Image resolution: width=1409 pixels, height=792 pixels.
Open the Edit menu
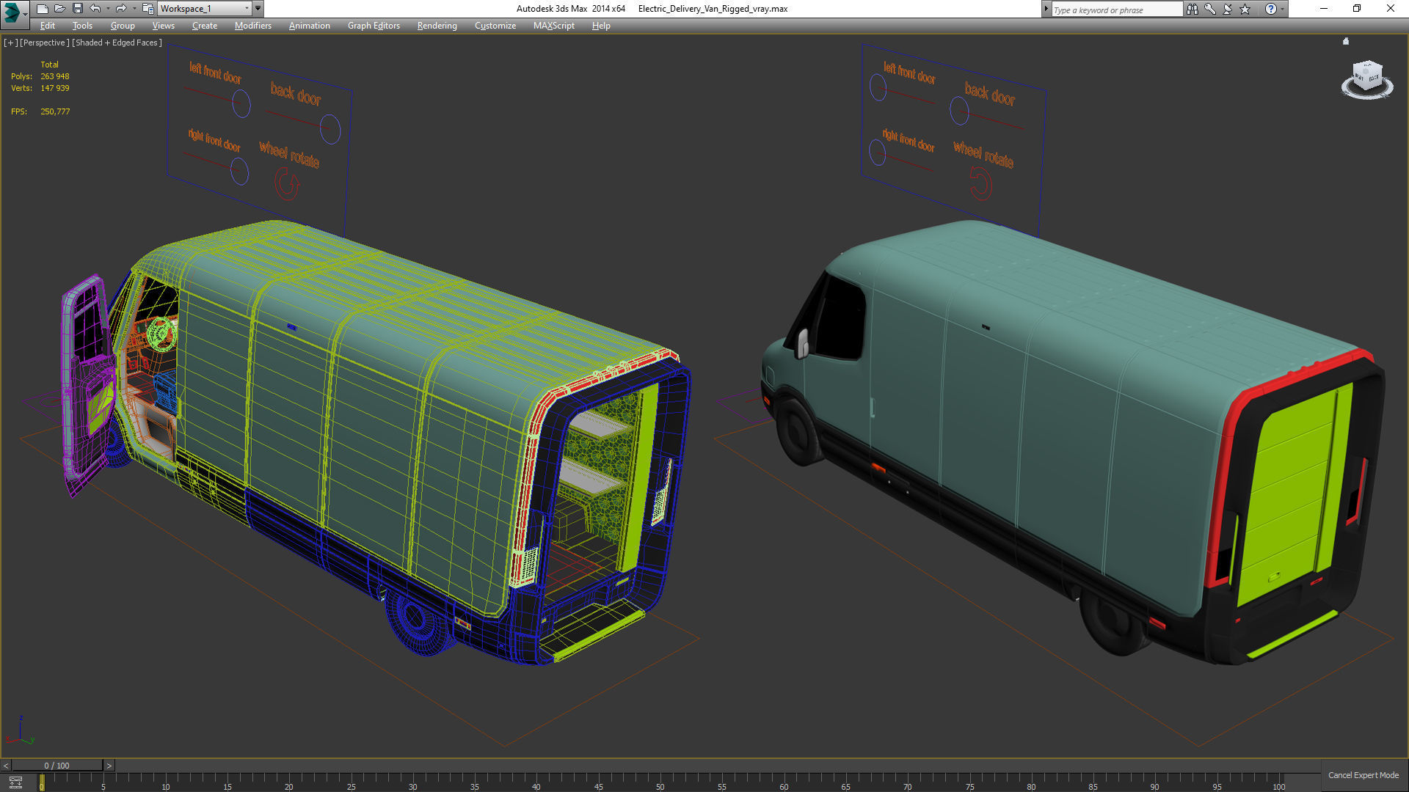(x=47, y=26)
